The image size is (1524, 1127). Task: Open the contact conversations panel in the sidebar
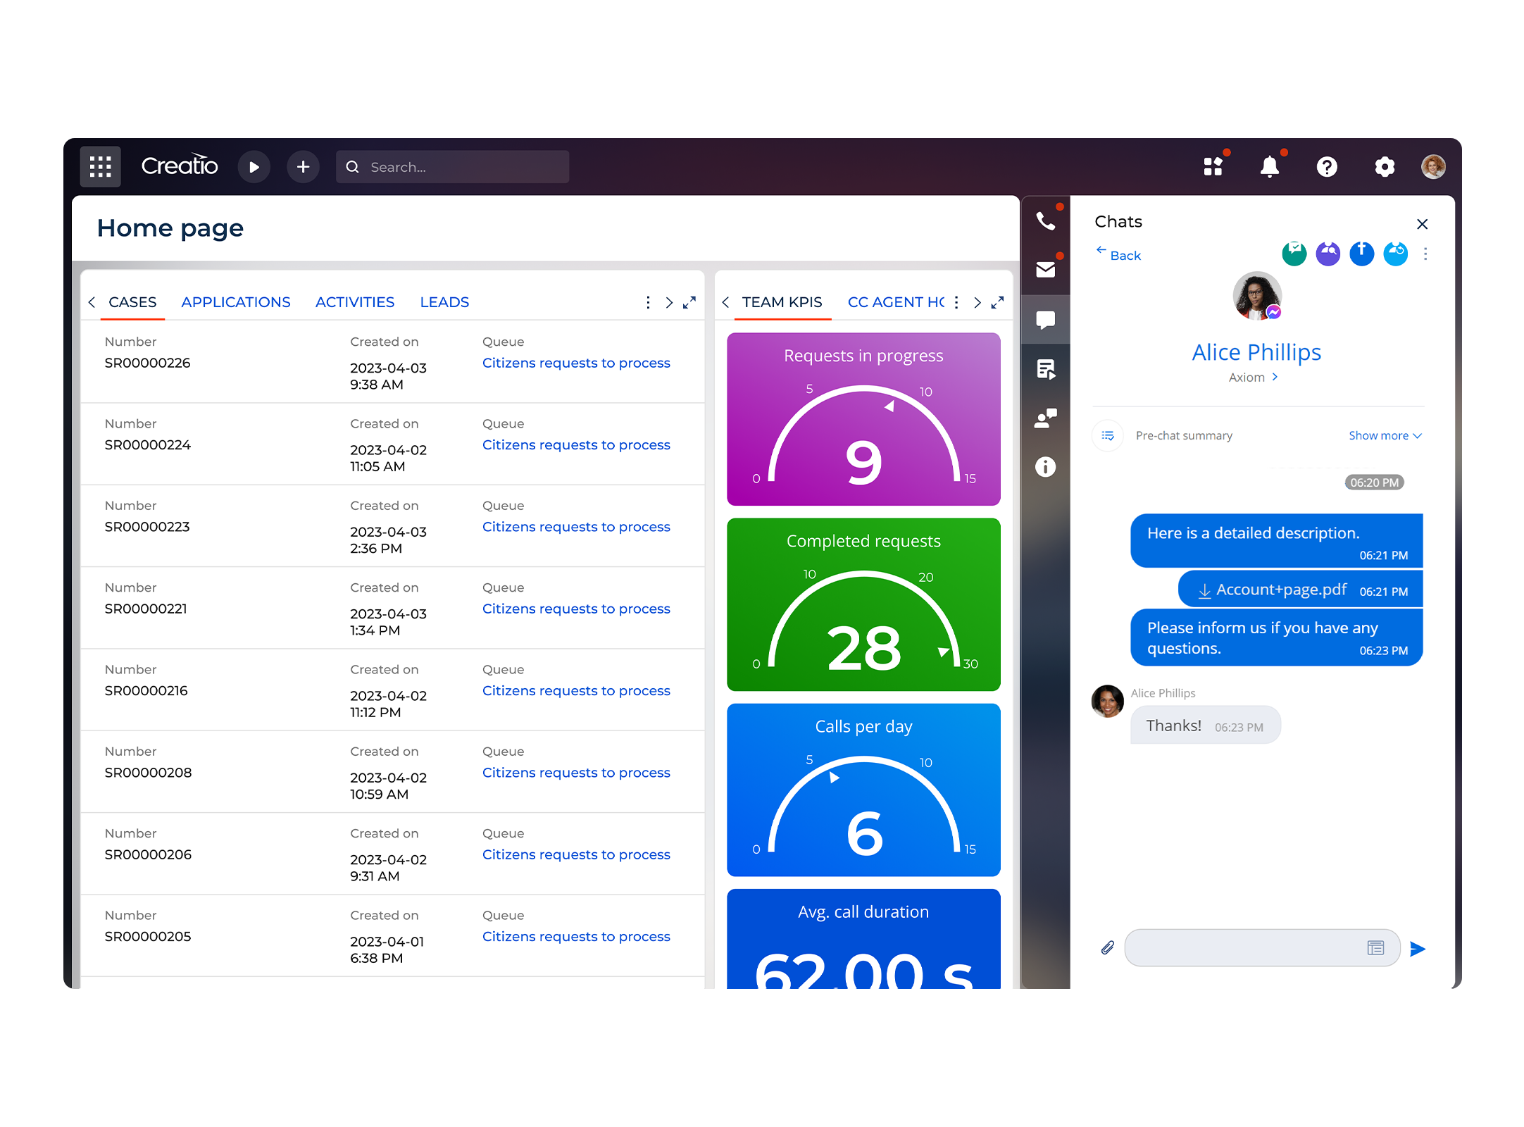[x=1045, y=418]
